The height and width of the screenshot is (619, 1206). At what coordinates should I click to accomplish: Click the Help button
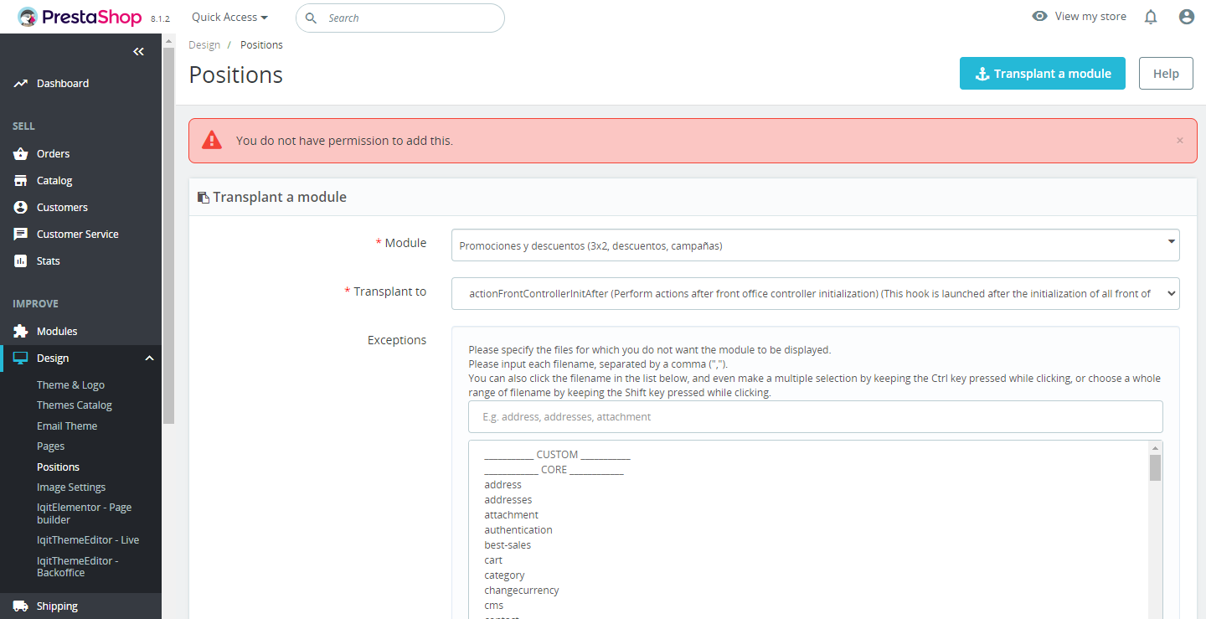click(x=1165, y=74)
